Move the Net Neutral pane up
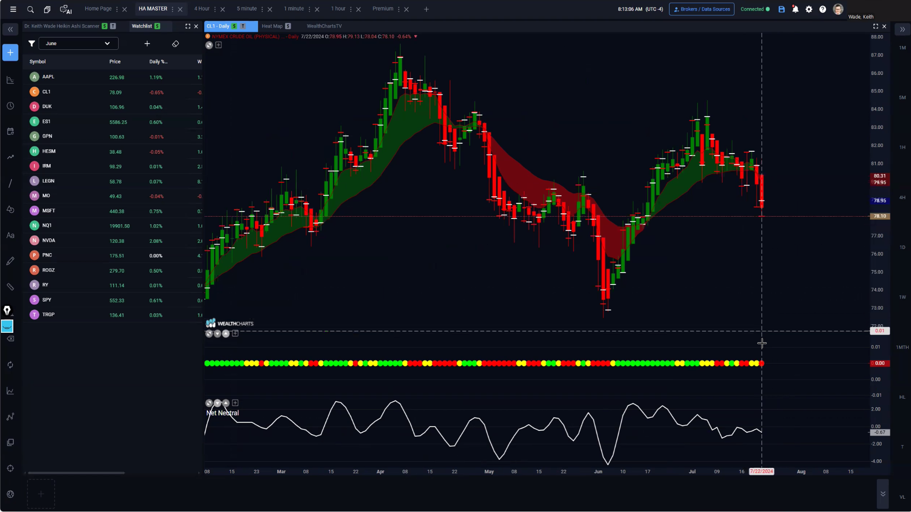This screenshot has height=512, width=911. [226, 403]
